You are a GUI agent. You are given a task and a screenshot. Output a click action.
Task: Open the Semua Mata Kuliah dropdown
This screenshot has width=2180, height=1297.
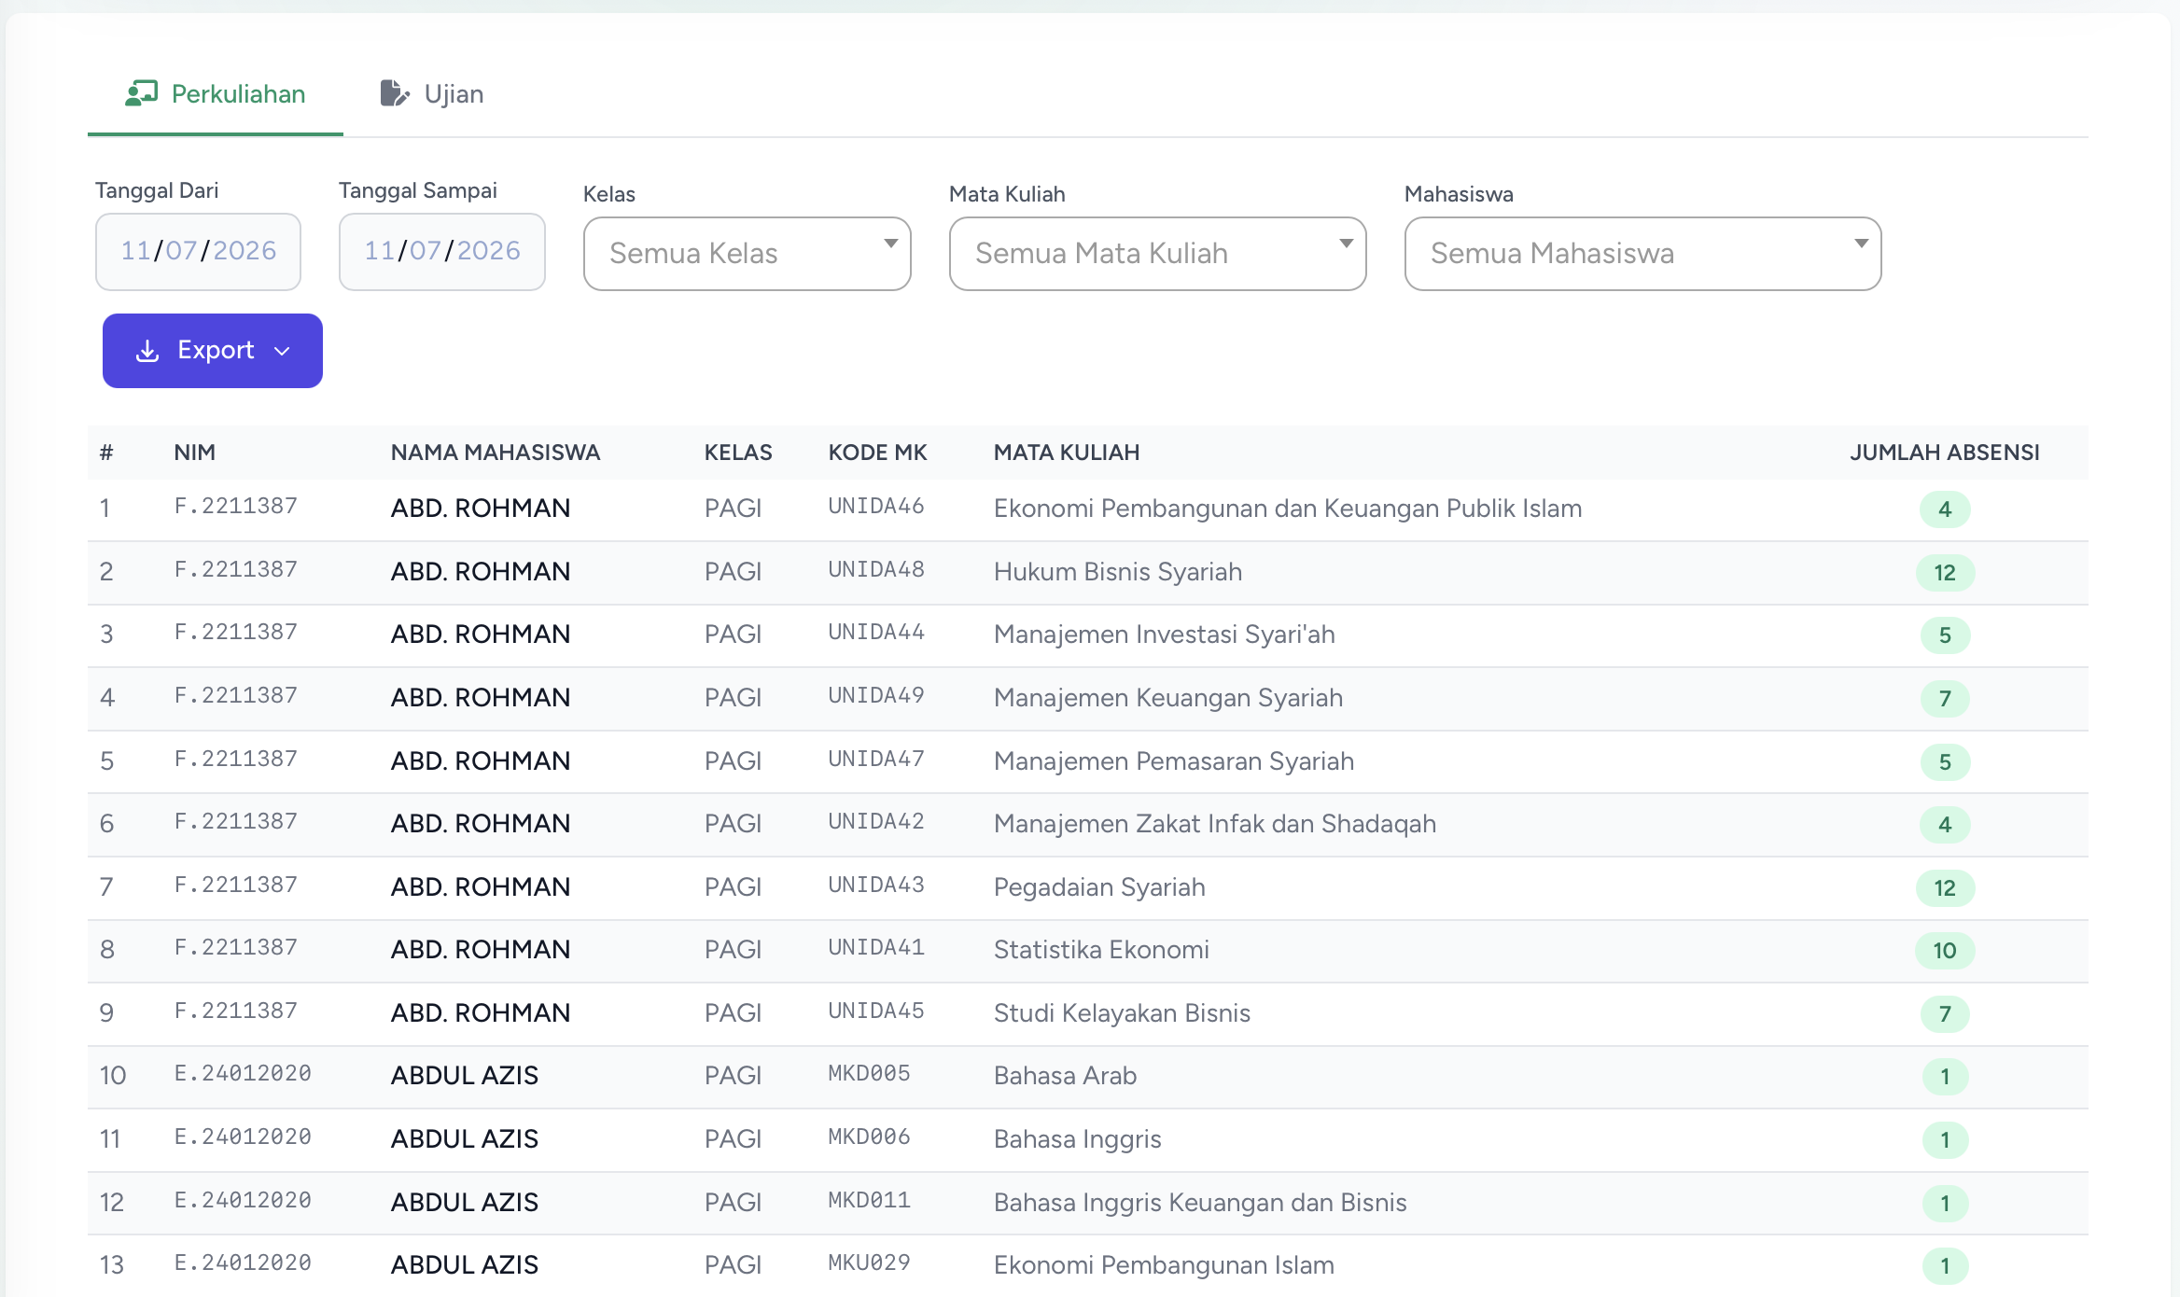[1158, 254]
